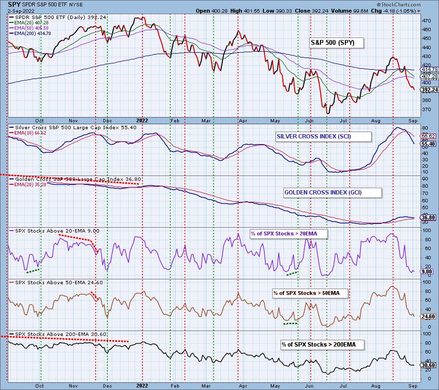This screenshot has width=439, height=390.
Task: Click the '% of SPX Stocks > 50EMA' label box
Action: [x=310, y=293]
